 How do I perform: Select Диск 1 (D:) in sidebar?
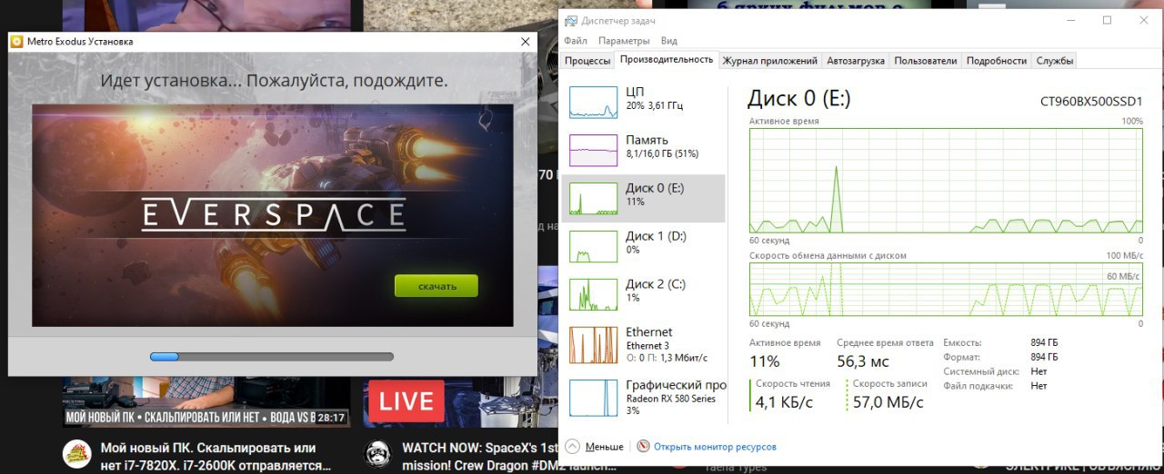pos(643,247)
